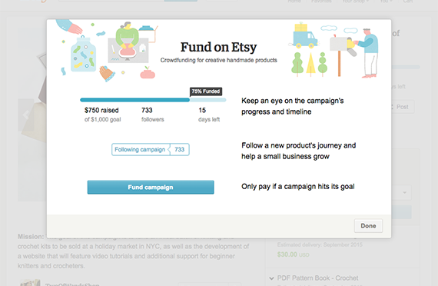The width and height of the screenshot is (438, 286).
Task: Click the previous image carousel arrow
Action: pyautogui.click(x=26, y=115)
